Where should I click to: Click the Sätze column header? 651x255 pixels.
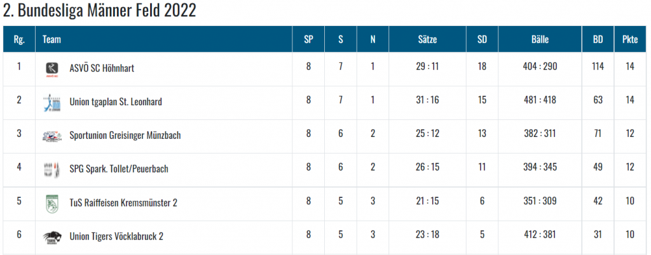427,39
